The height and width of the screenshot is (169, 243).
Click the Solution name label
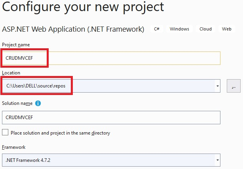pos(17,103)
